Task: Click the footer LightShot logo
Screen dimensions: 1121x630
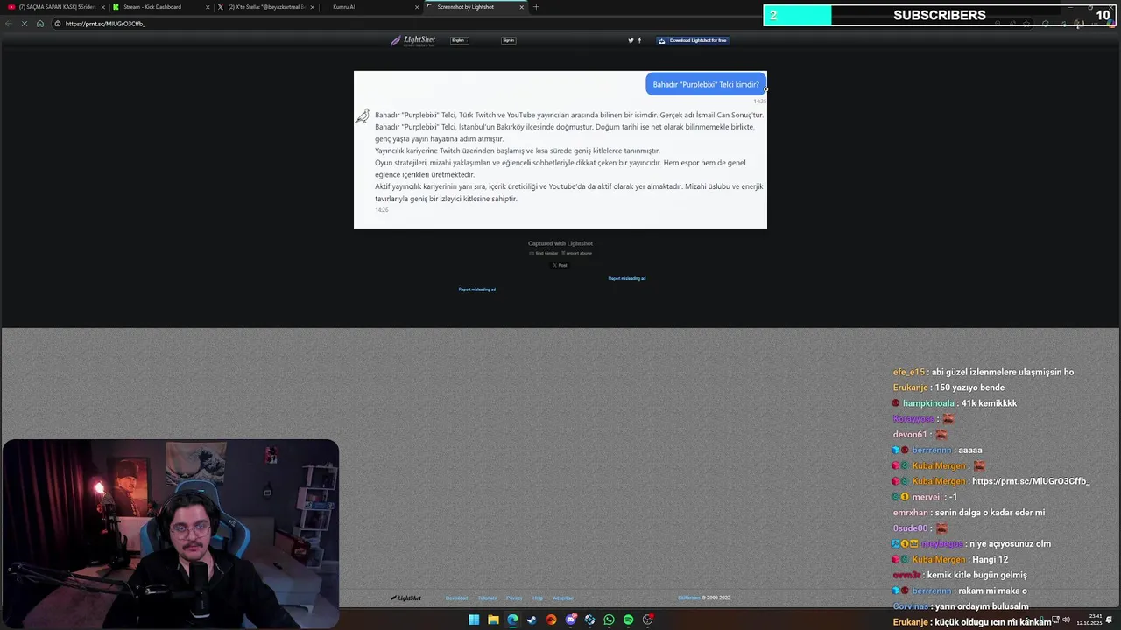Action: 406,598
